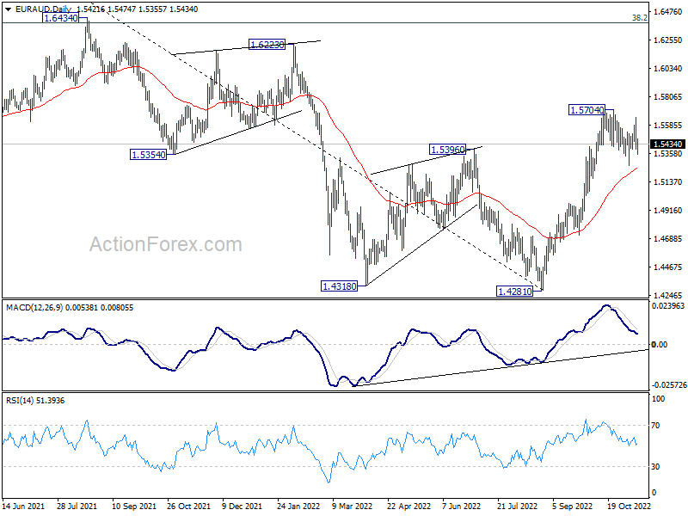Click the EURAUD,Daily chart title text
Viewport: 688px width, 516px height.
click(x=43, y=9)
